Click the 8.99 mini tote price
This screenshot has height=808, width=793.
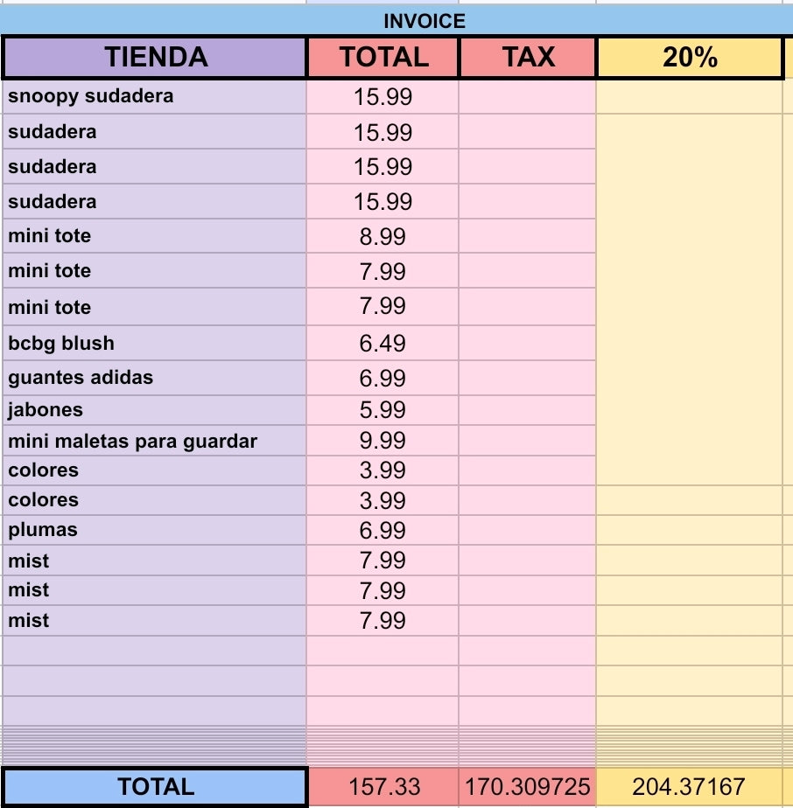pyautogui.click(x=382, y=236)
